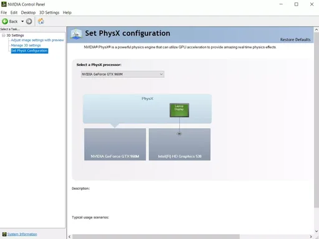Click the green Back arrow icon
The height and width of the screenshot is (239, 319).
pos(5,21)
